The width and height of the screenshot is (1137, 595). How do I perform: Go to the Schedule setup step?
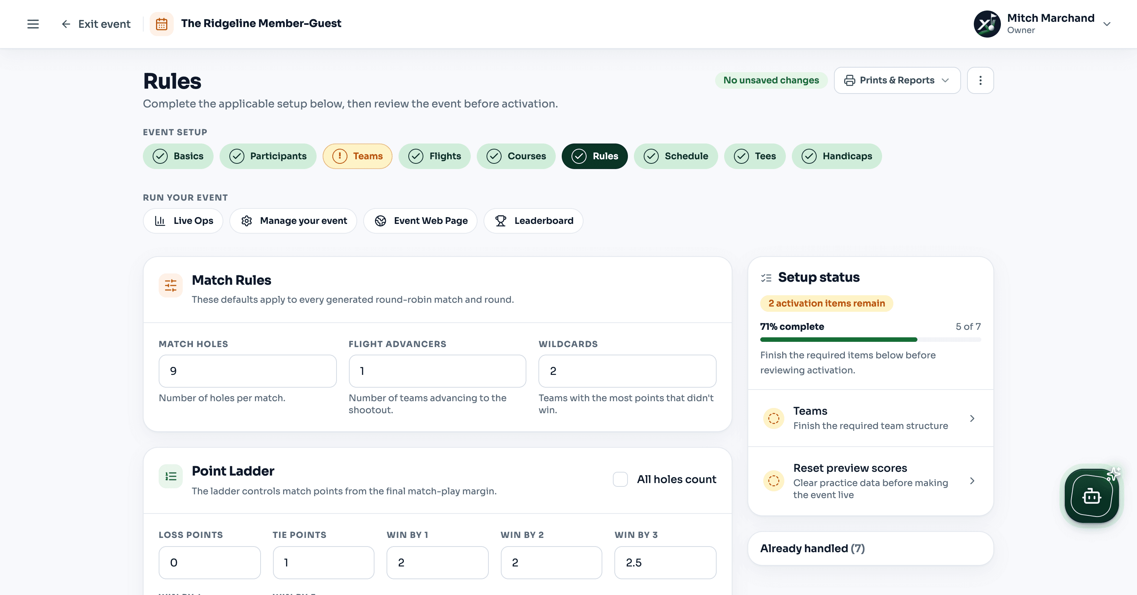click(676, 156)
